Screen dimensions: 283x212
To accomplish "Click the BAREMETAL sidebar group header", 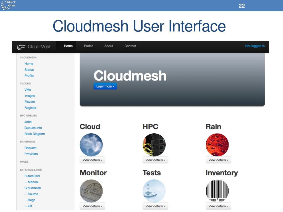I will coord(28,142).
